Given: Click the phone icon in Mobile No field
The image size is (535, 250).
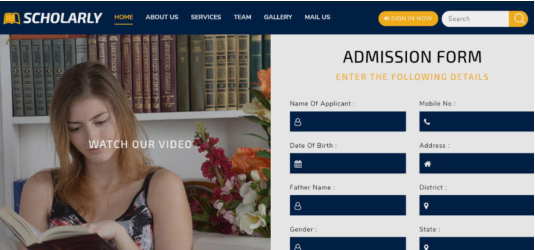Looking at the screenshot, I should (427, 122).
